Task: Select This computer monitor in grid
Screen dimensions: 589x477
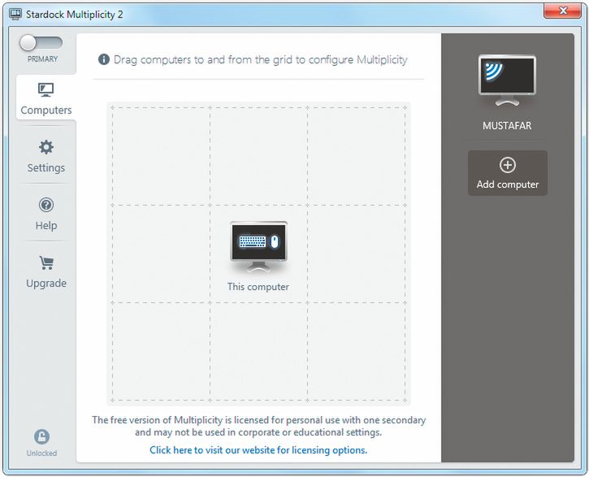Action: point(258,247)
